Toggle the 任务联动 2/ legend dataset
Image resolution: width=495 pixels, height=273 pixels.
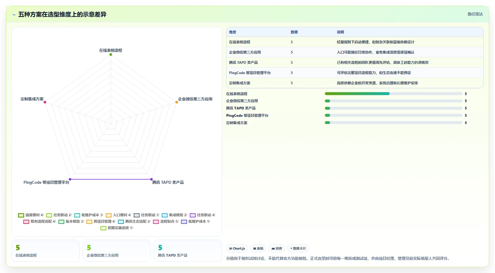[x=59, y=215]
